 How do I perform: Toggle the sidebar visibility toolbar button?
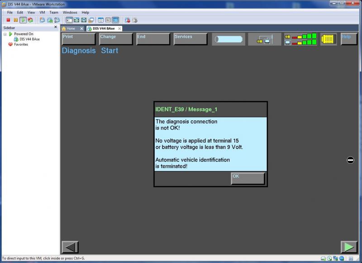click(x=69, y=20)
